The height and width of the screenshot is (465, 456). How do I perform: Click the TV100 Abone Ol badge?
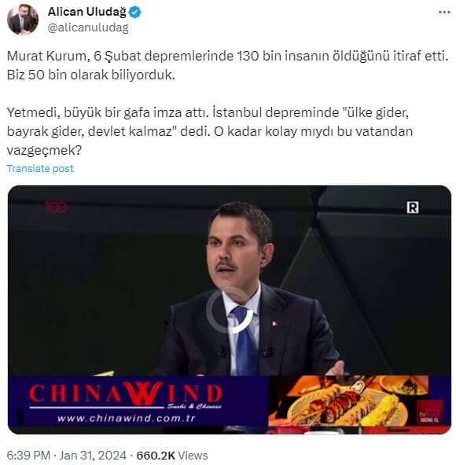click(429, 413)
